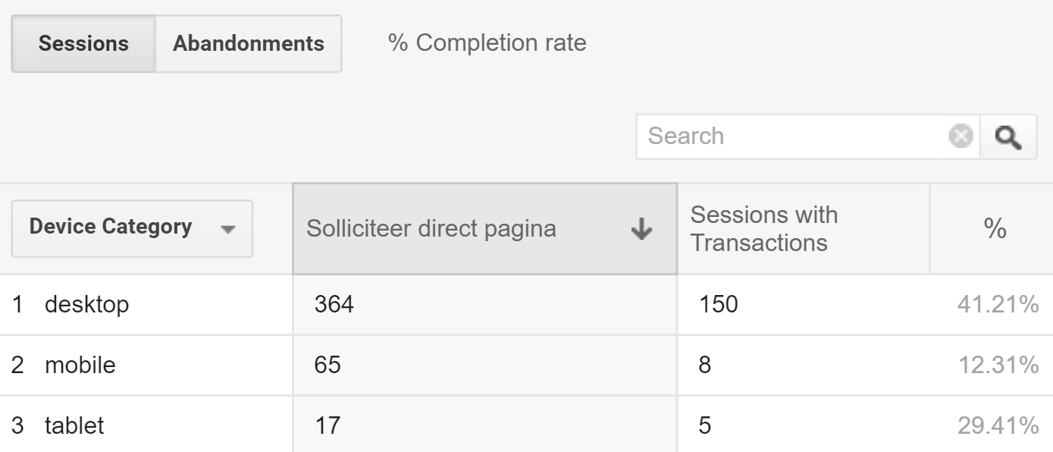Viewport: 1053px width, 452px height.
Task: Click the % column header
Action: pyautogui.click(x=994, y=229)
